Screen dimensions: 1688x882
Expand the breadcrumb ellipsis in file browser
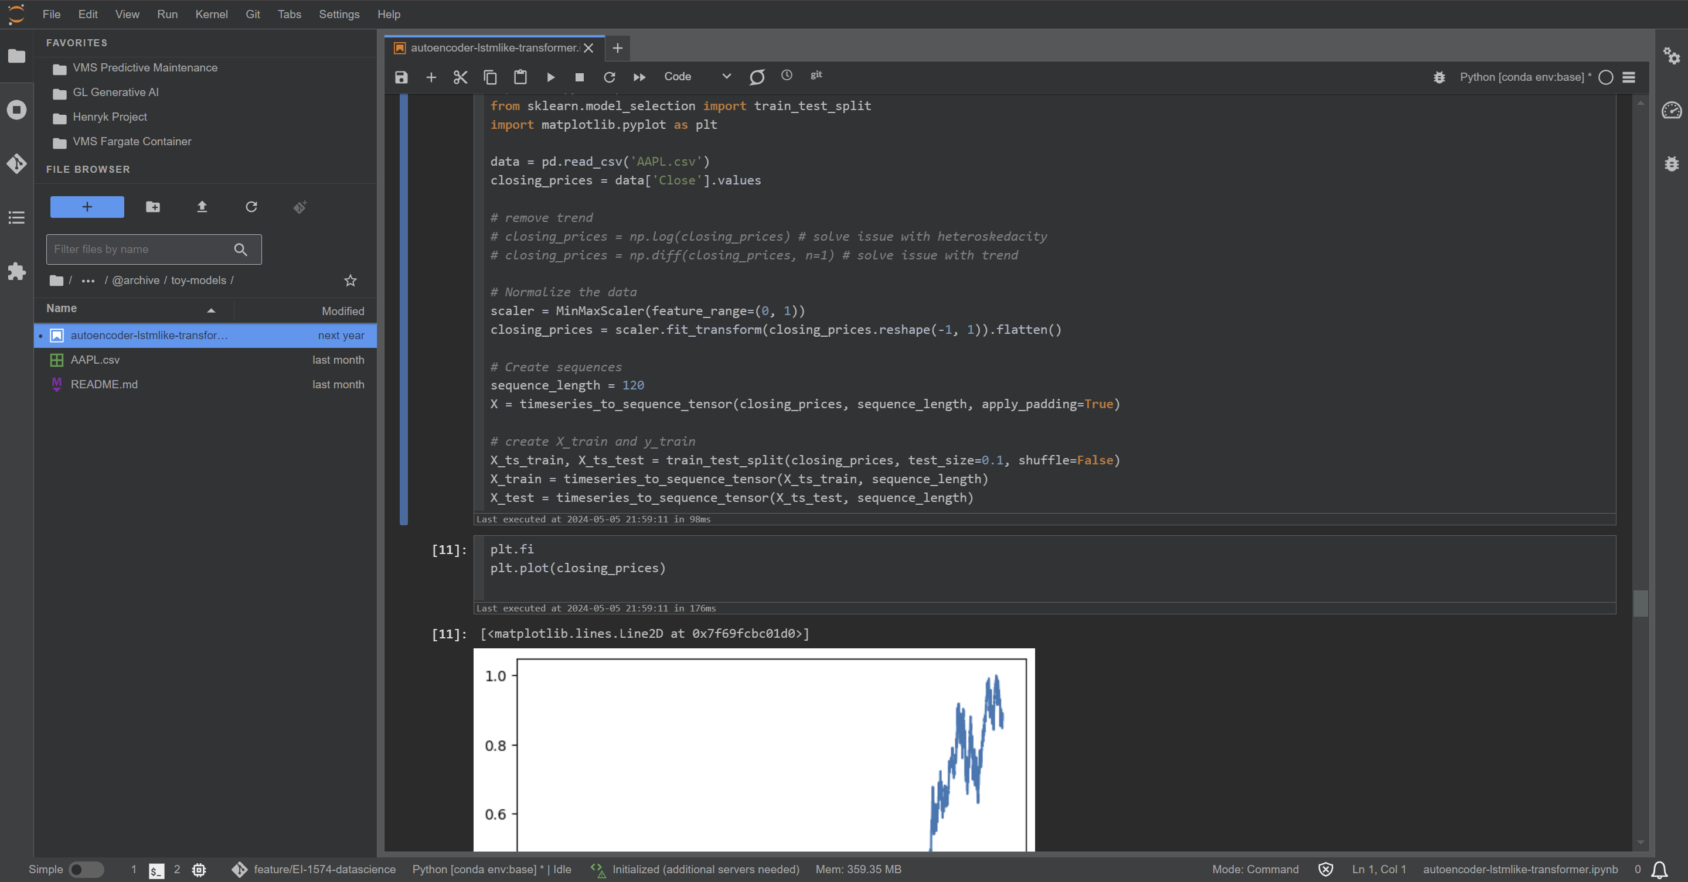click(87, 281)
